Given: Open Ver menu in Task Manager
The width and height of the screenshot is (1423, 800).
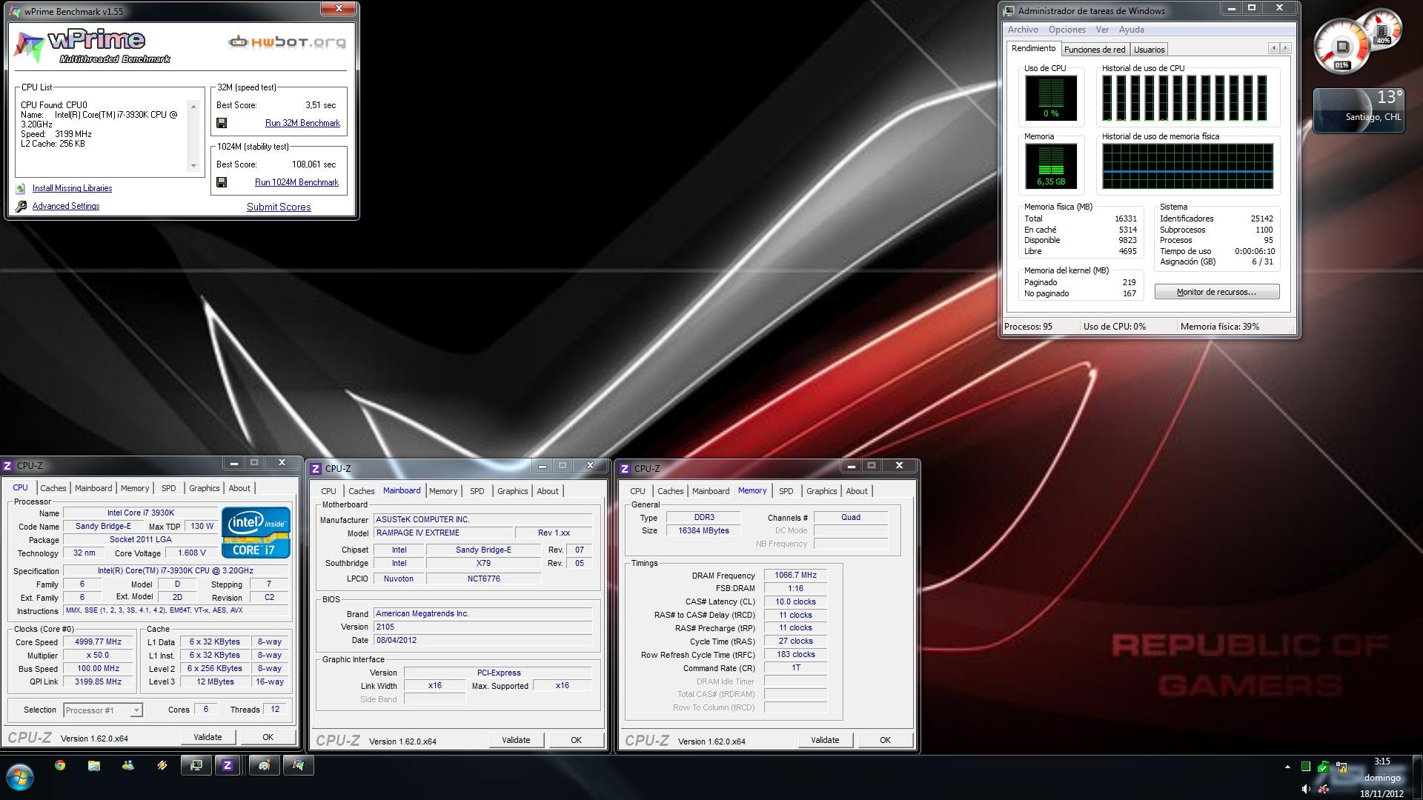Looking at the screenshot, I should pos(1103,30).
